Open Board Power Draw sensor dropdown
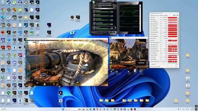The width and height of the screenshot is (198, 111). 161,49
